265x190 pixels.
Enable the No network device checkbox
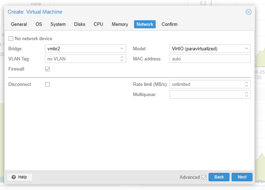(x=11, y=39)
